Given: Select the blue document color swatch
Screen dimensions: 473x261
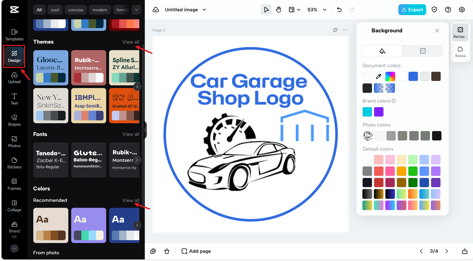Looking at the screenshot, I should click(x=413, y=77).
